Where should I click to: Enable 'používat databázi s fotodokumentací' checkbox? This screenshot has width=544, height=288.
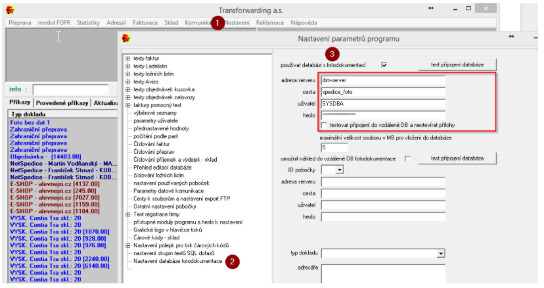coord(384,64)
